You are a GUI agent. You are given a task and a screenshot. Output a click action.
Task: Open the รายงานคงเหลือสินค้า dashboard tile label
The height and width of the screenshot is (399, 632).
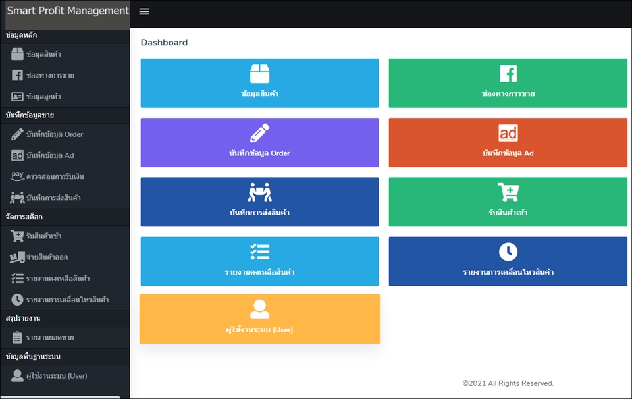259,272
